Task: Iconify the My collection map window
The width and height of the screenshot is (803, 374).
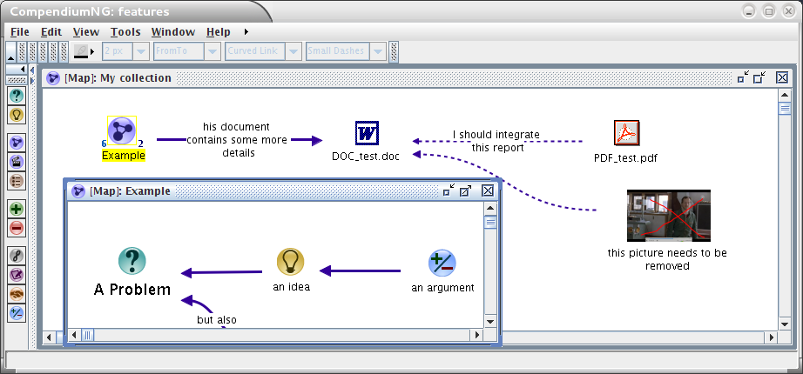Action: click(743, 77)
